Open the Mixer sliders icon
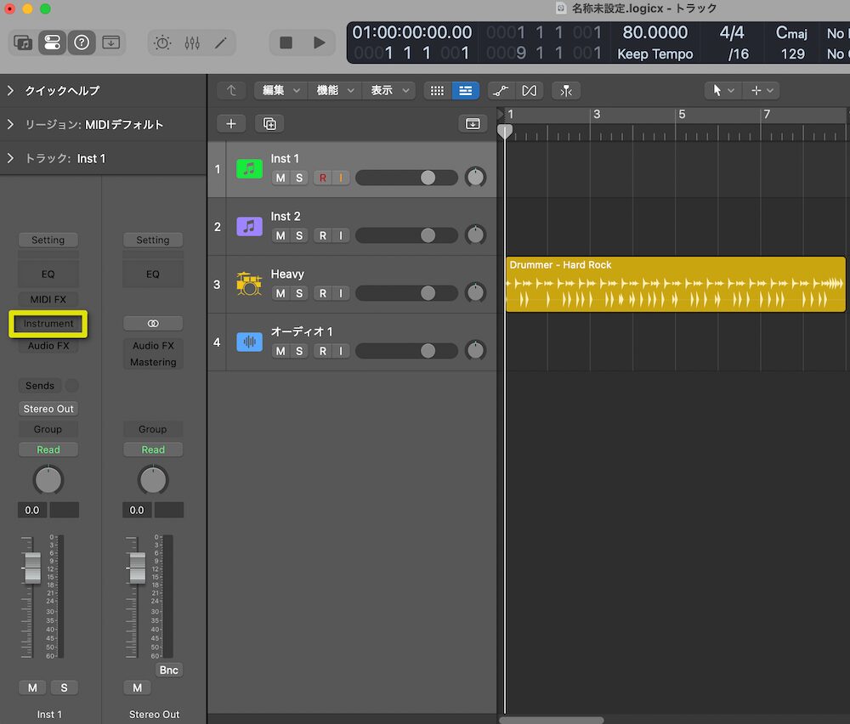The width and height of the screenshot is (850, 724). [x=192, y=42]
